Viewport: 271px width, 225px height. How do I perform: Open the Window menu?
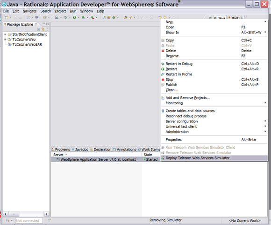point(86,11)
